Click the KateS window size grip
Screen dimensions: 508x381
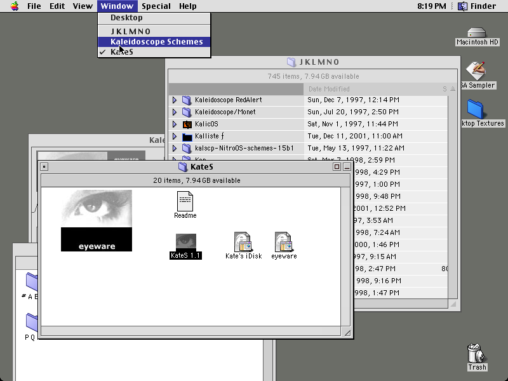tap(347, 332)
